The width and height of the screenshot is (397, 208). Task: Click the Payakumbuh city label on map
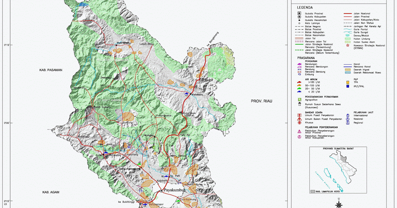pos(175,191)
